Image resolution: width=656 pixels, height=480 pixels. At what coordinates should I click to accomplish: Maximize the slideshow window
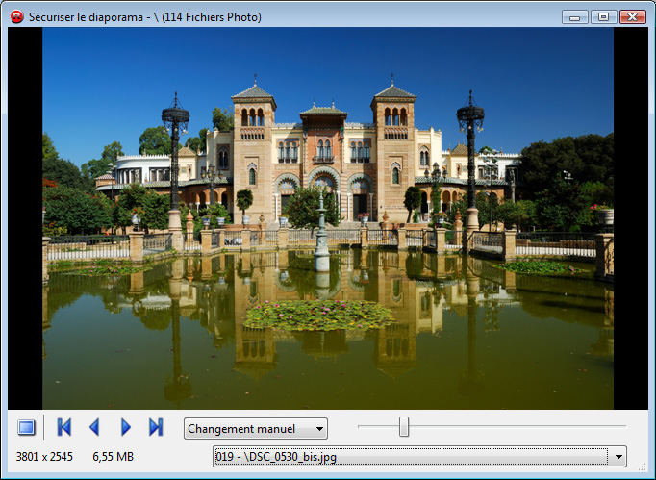coord(603,17)
